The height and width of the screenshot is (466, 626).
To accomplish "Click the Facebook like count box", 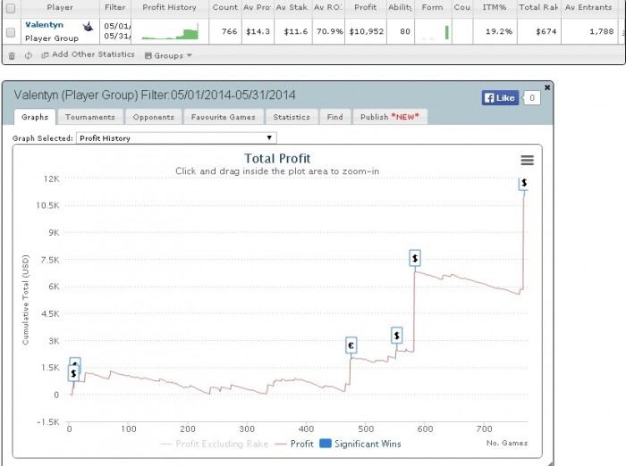I will coord(532,97).
